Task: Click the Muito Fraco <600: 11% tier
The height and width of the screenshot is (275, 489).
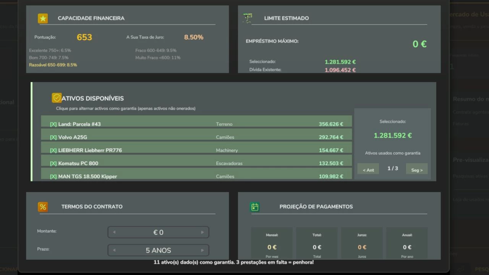Action: [158, 58]
